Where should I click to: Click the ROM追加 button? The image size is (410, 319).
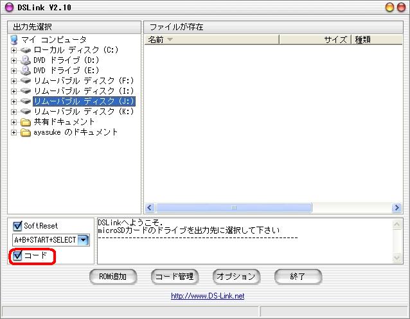pos(113,277)
